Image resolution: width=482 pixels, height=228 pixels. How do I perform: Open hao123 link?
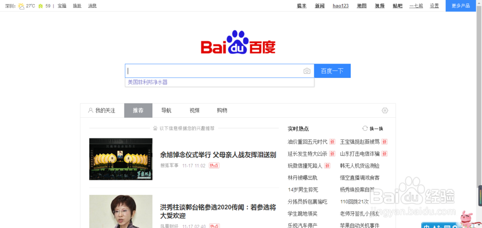(x=341, y=6)
